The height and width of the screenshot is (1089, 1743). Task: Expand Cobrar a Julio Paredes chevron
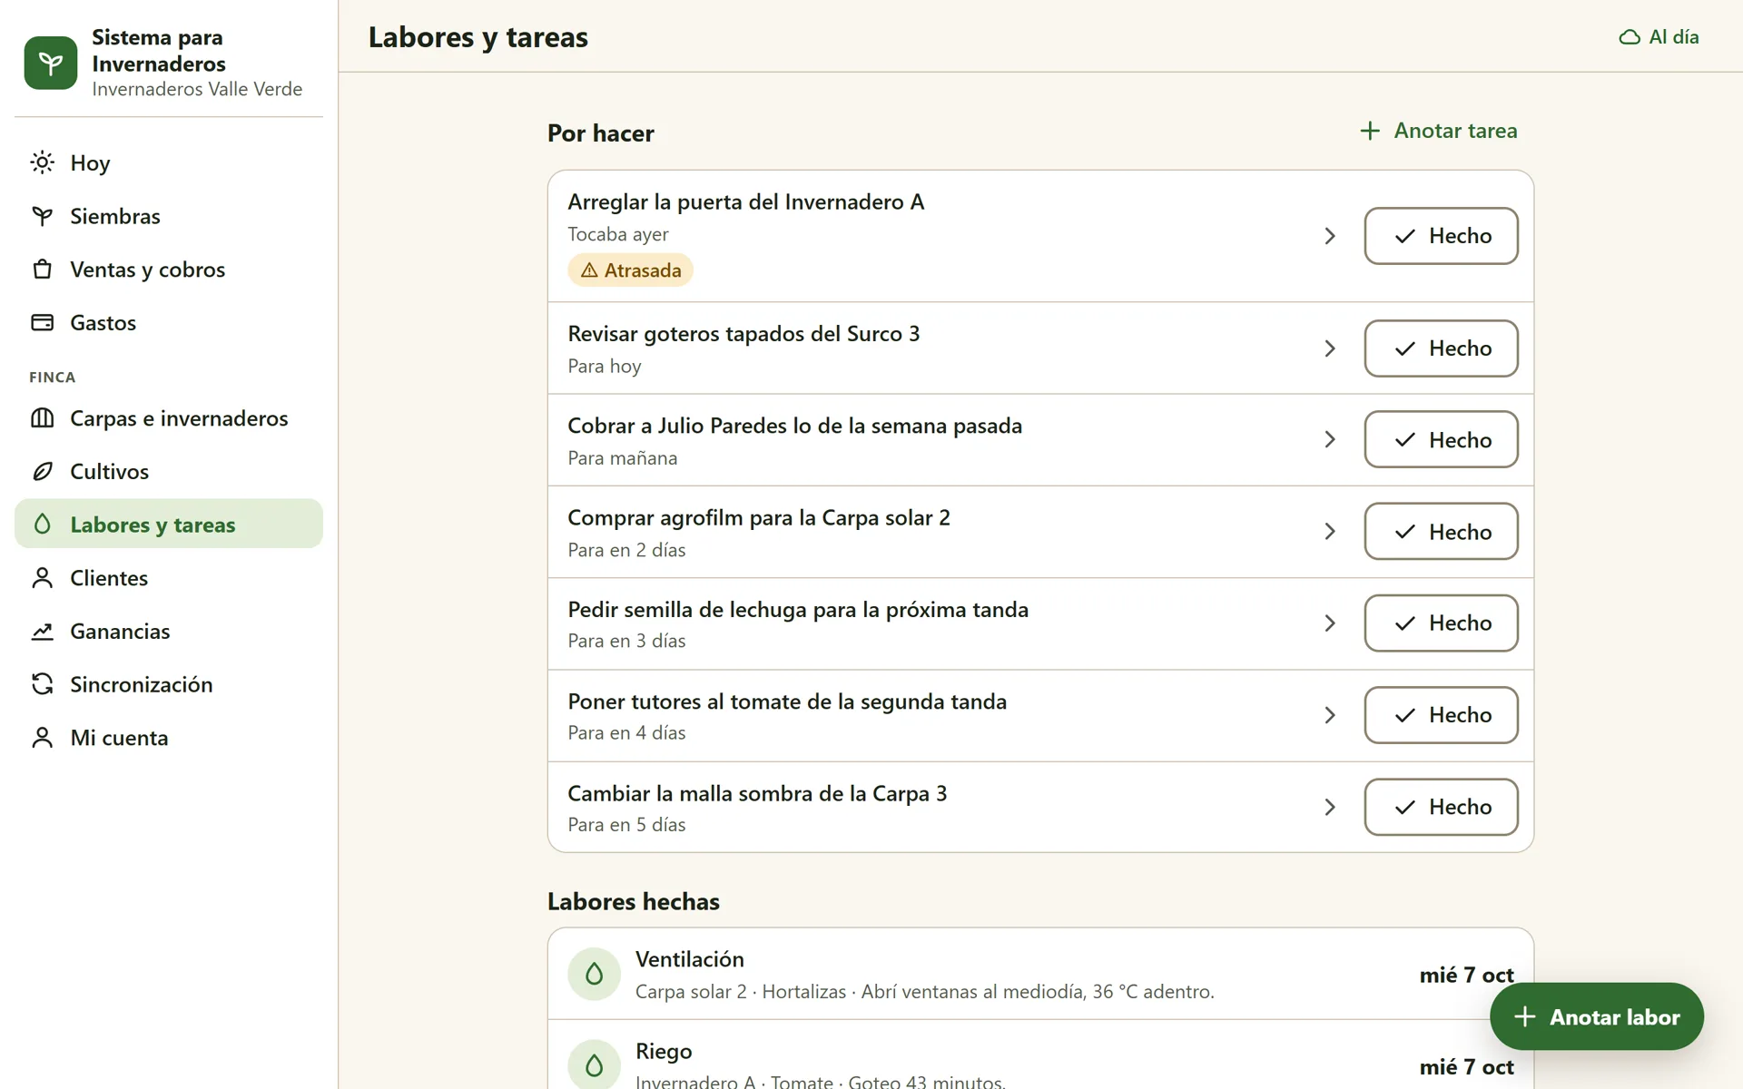1330,440
